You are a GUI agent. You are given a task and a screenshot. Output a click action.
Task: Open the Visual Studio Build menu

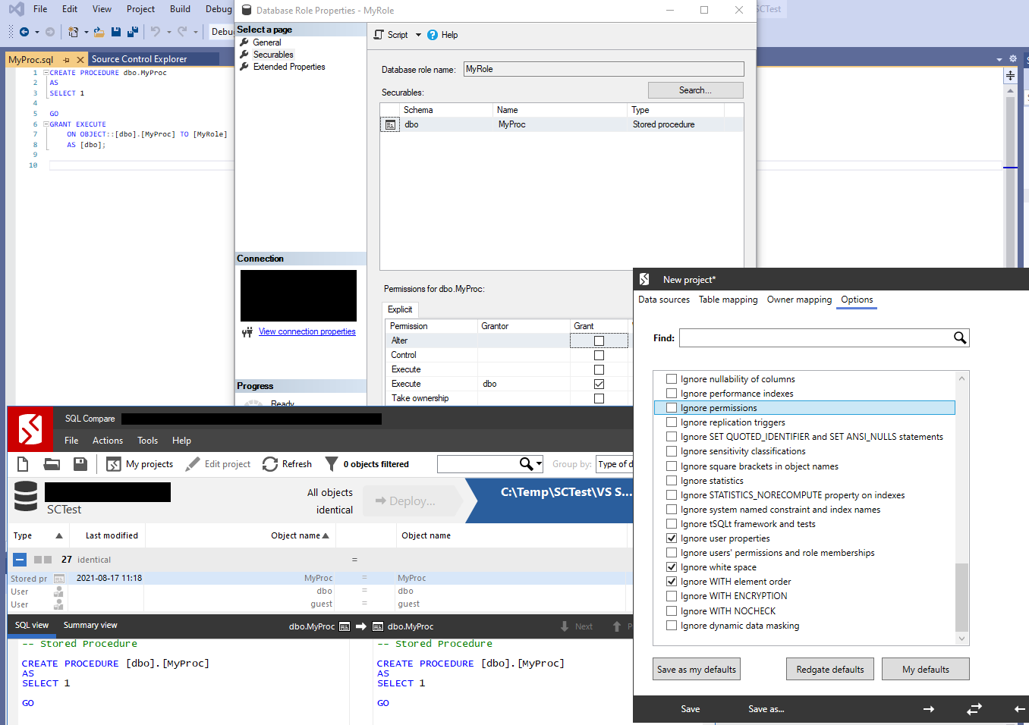(180, 9)
